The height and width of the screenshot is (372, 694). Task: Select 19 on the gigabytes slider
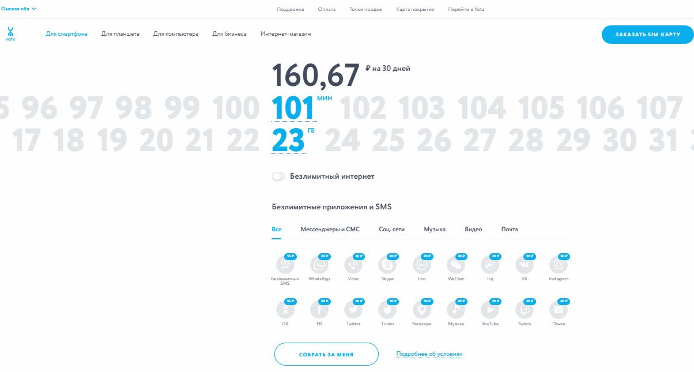pos(112,140)
